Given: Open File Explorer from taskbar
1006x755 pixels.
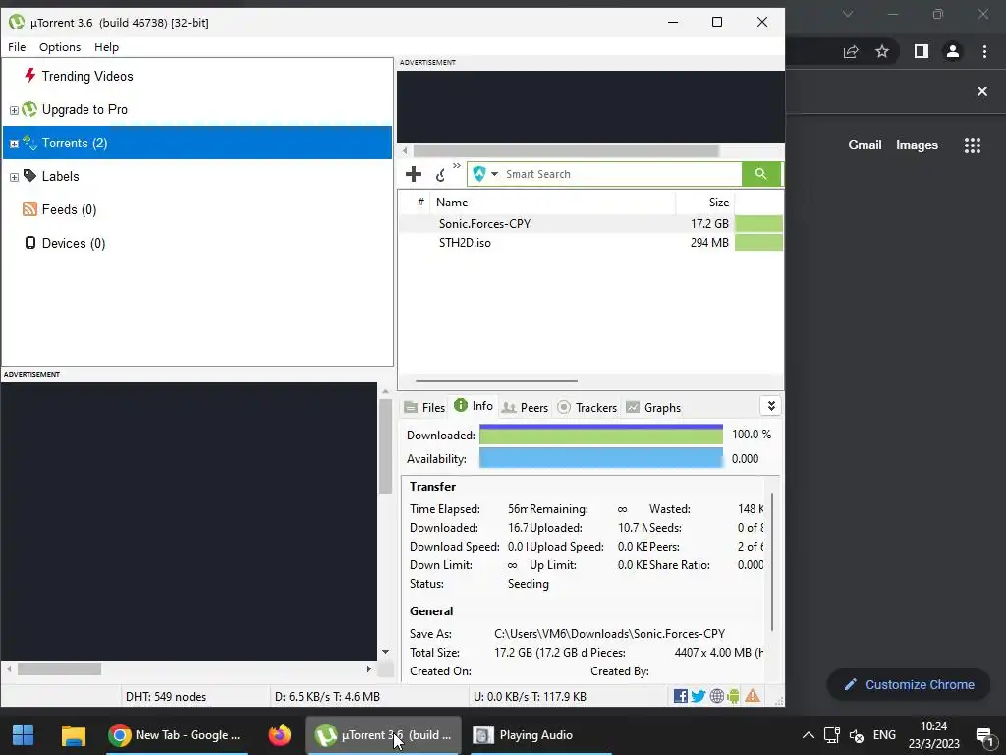Looking at the screenshot, I should [73, 735].
